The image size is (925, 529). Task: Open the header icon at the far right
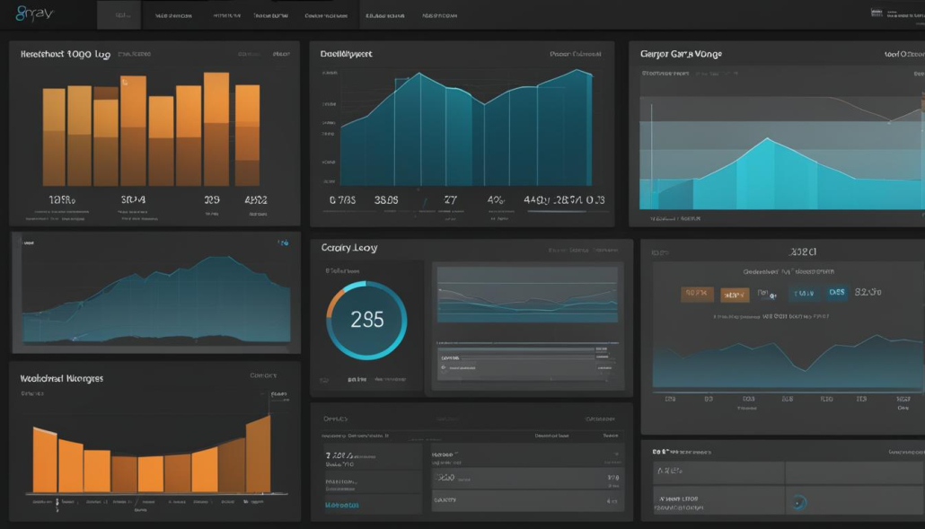tap(877, 13)
